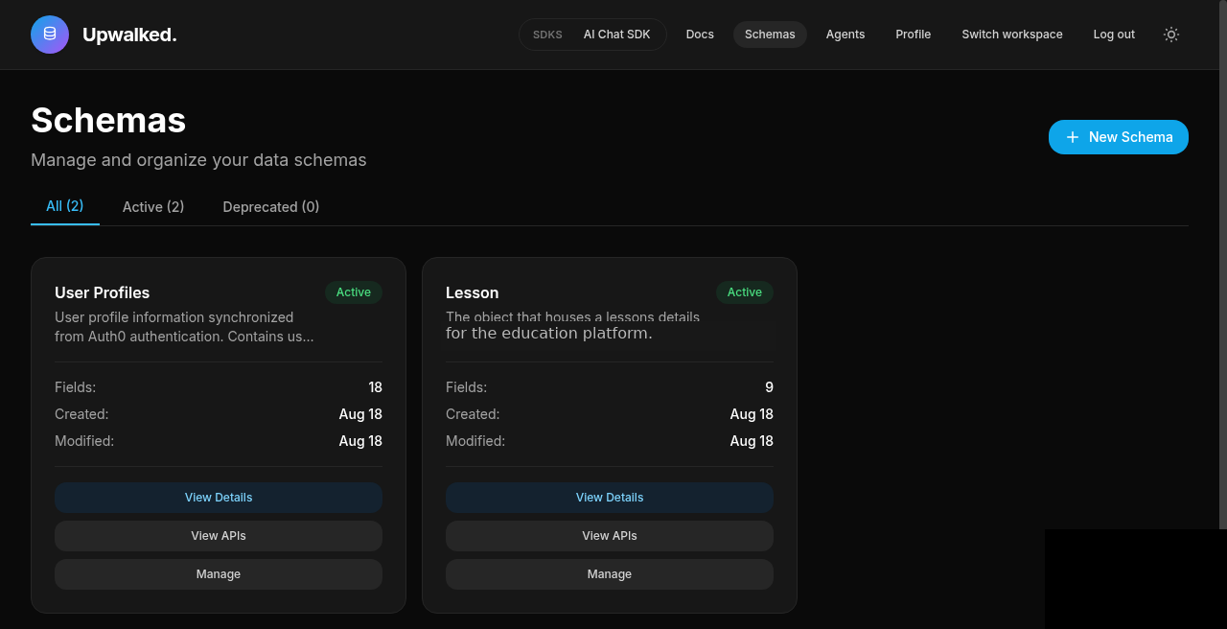Screen dimensions: 1227x629
Task: Switch to the Deprecated (0) tab
Action: 271,206
